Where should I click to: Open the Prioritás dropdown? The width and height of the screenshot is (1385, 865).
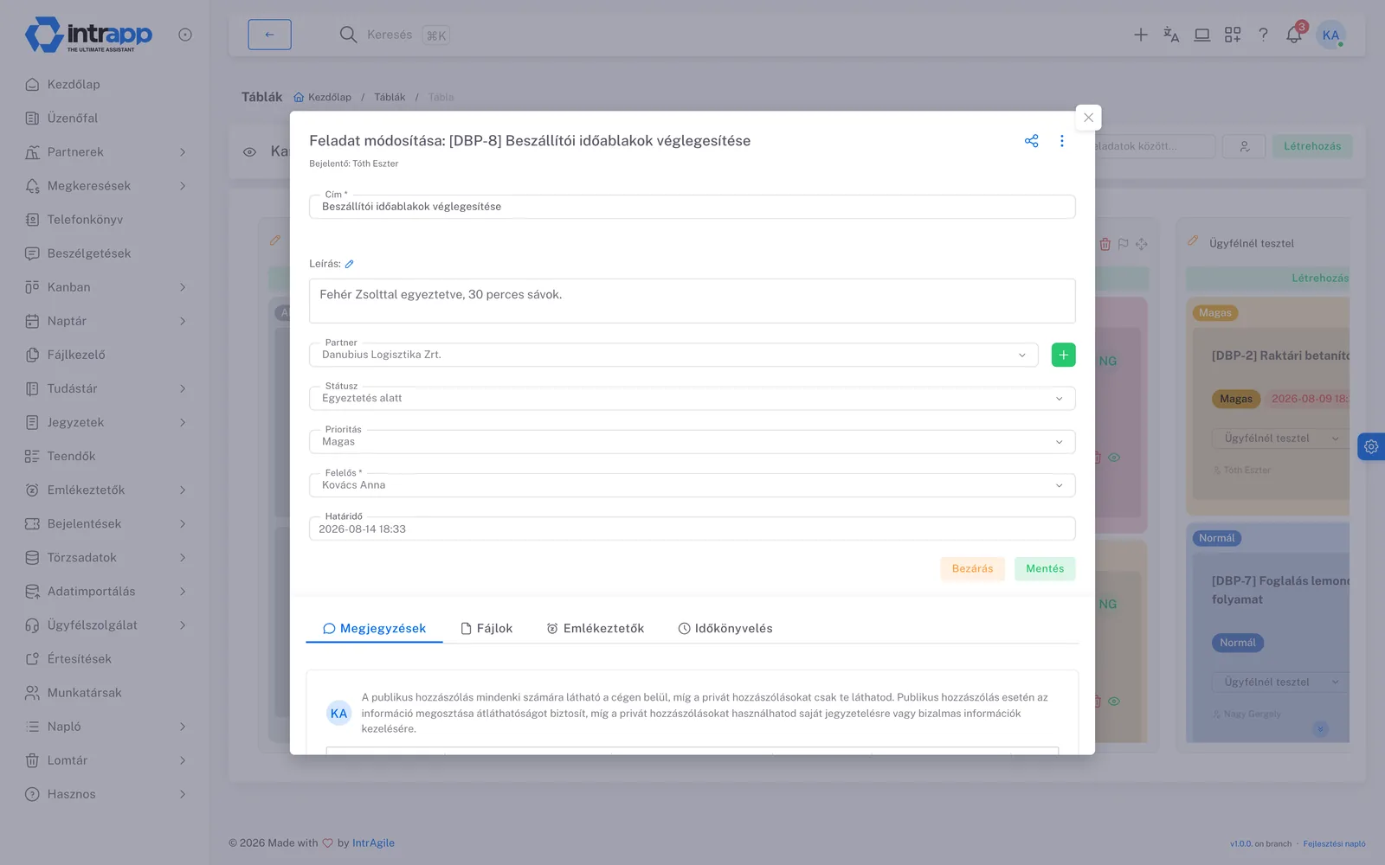692,441
